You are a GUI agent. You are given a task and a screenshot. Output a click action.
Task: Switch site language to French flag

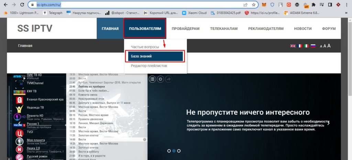click(300, 46)
